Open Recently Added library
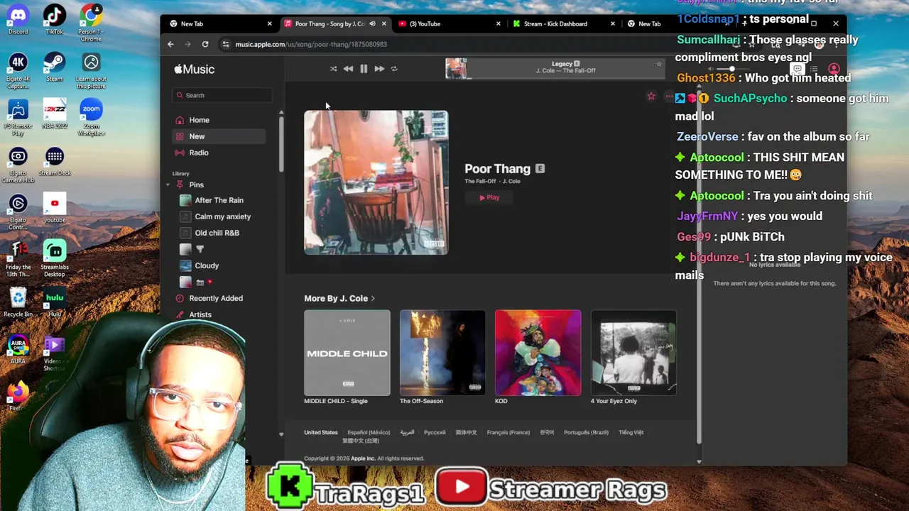The height and width of the screenshot is (511, 909). 216,298
